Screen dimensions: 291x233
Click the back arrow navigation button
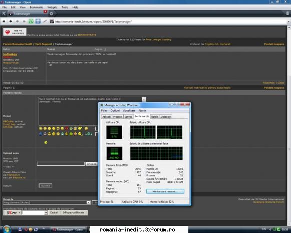pos(11,22)
